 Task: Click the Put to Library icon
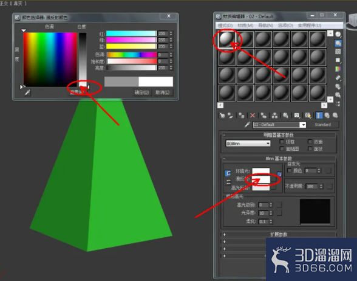[285, 116]
